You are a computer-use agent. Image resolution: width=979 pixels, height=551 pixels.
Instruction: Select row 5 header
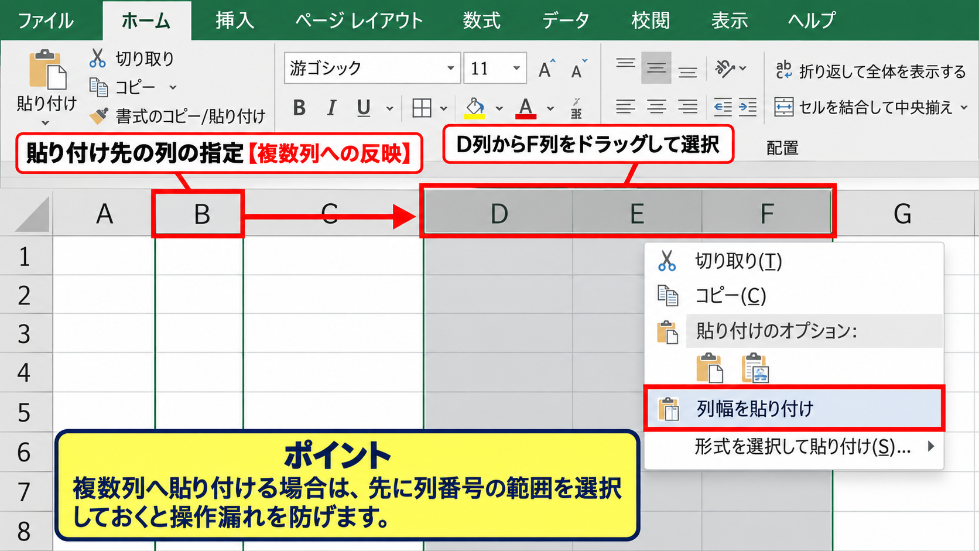[x=25, y=412]
